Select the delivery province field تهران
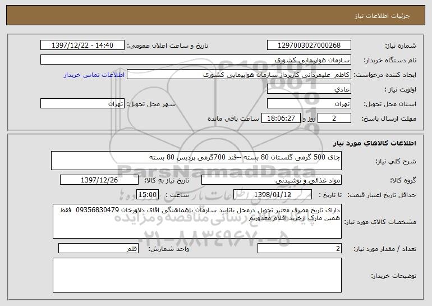The height and width of the screenshot is (306, 432). [x=309, y=104]
